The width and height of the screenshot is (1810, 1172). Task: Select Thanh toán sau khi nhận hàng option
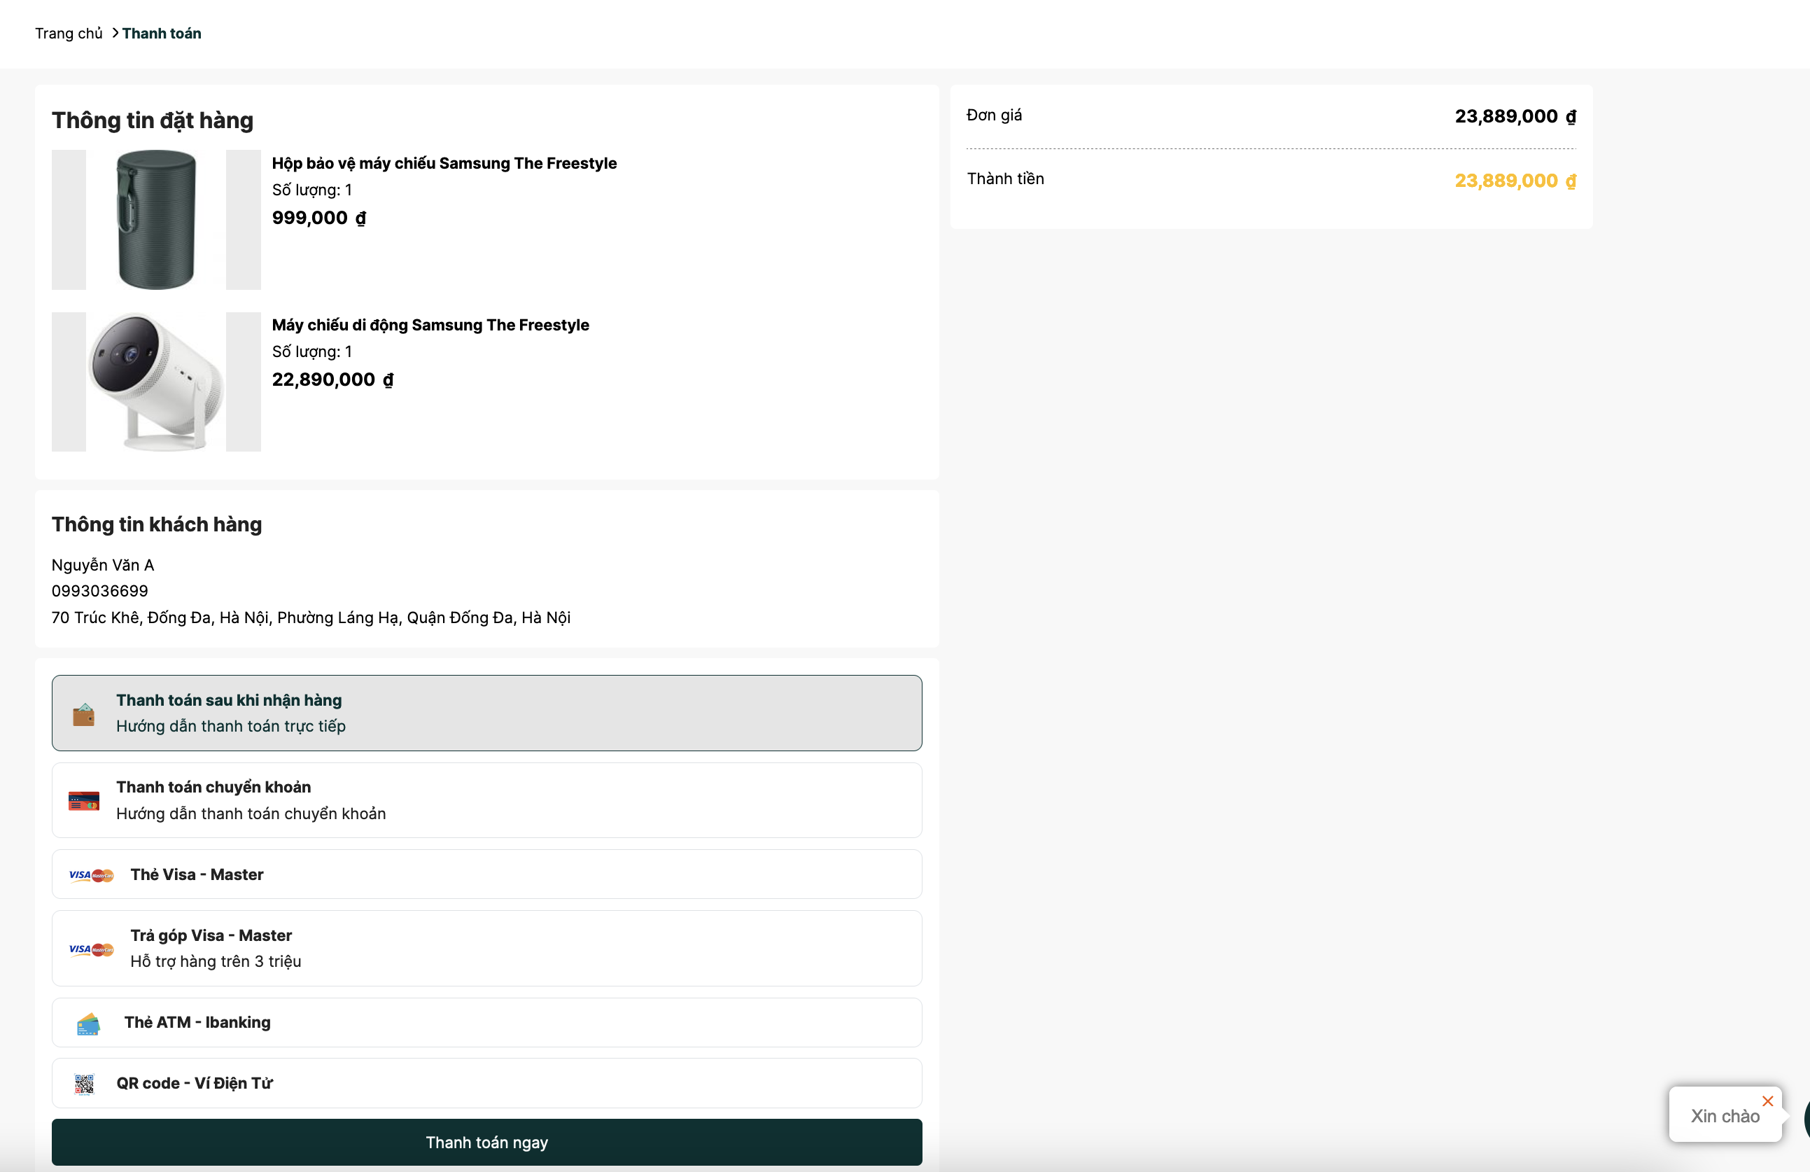(486, 713)
